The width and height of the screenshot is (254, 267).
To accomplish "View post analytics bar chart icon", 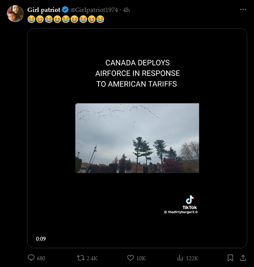I will click(x=180, y=258).
